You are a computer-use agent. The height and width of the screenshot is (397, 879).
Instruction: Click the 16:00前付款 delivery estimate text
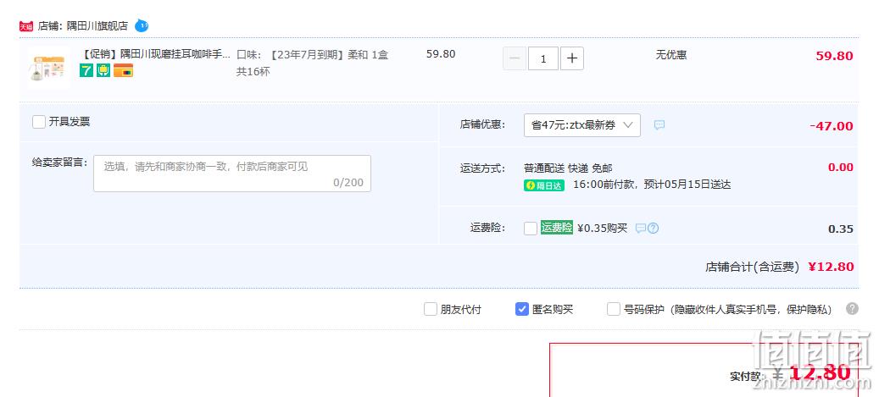click(652, 185)
